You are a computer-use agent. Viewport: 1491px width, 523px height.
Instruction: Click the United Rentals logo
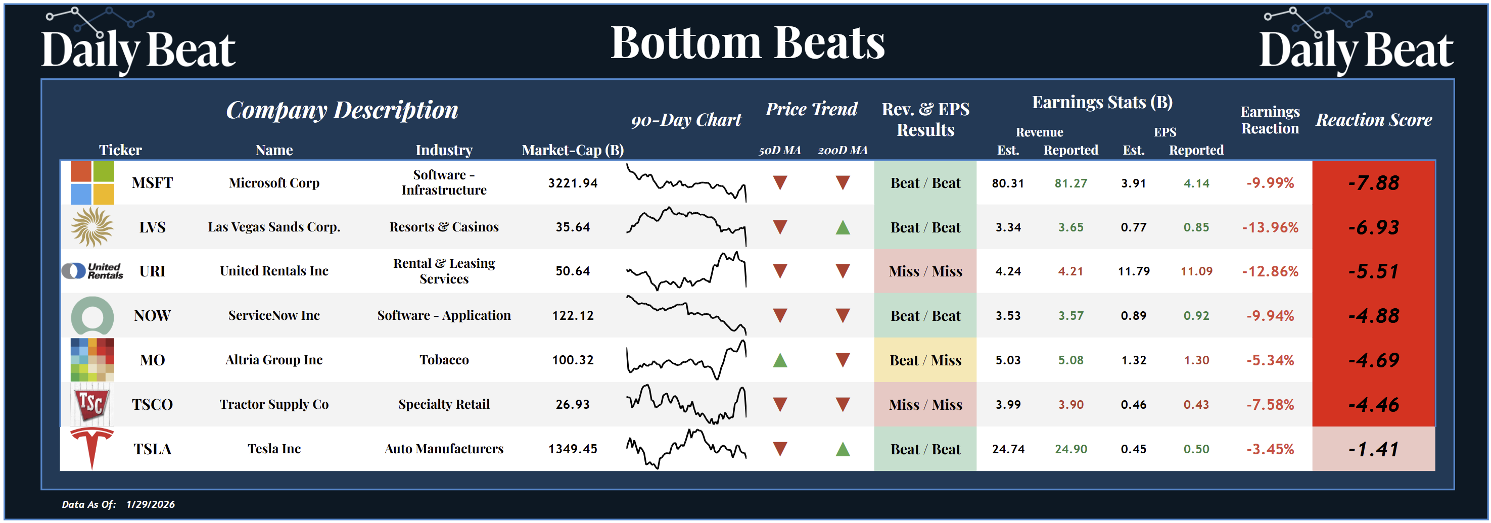92,271
